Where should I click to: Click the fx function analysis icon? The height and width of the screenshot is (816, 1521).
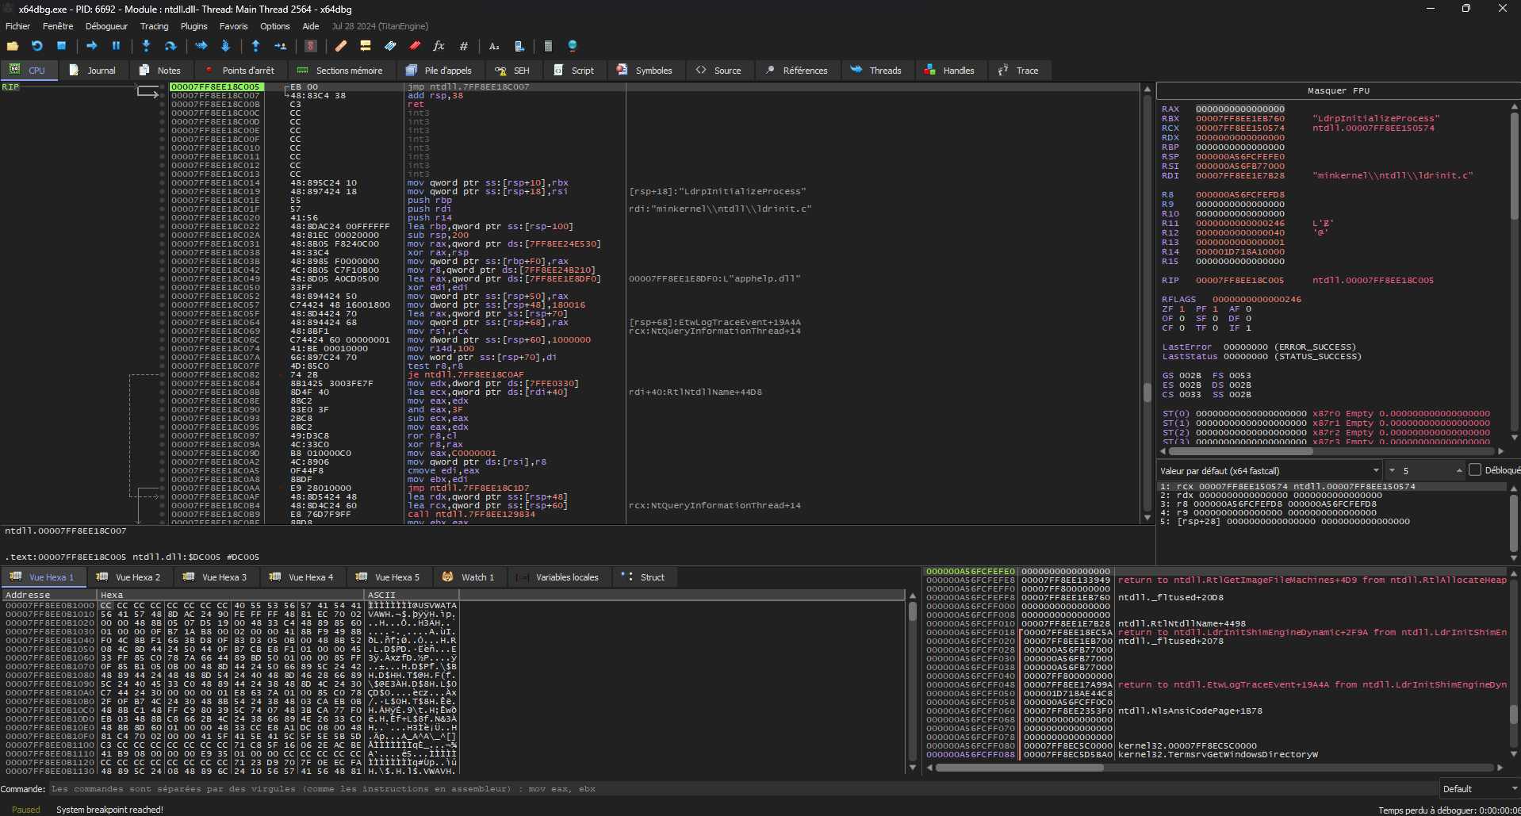[x=439, y=46]
